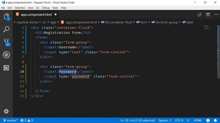Screen dimensions: 220x123
Task: Open notifications bell in status bar
Action: tap(215, 120)
